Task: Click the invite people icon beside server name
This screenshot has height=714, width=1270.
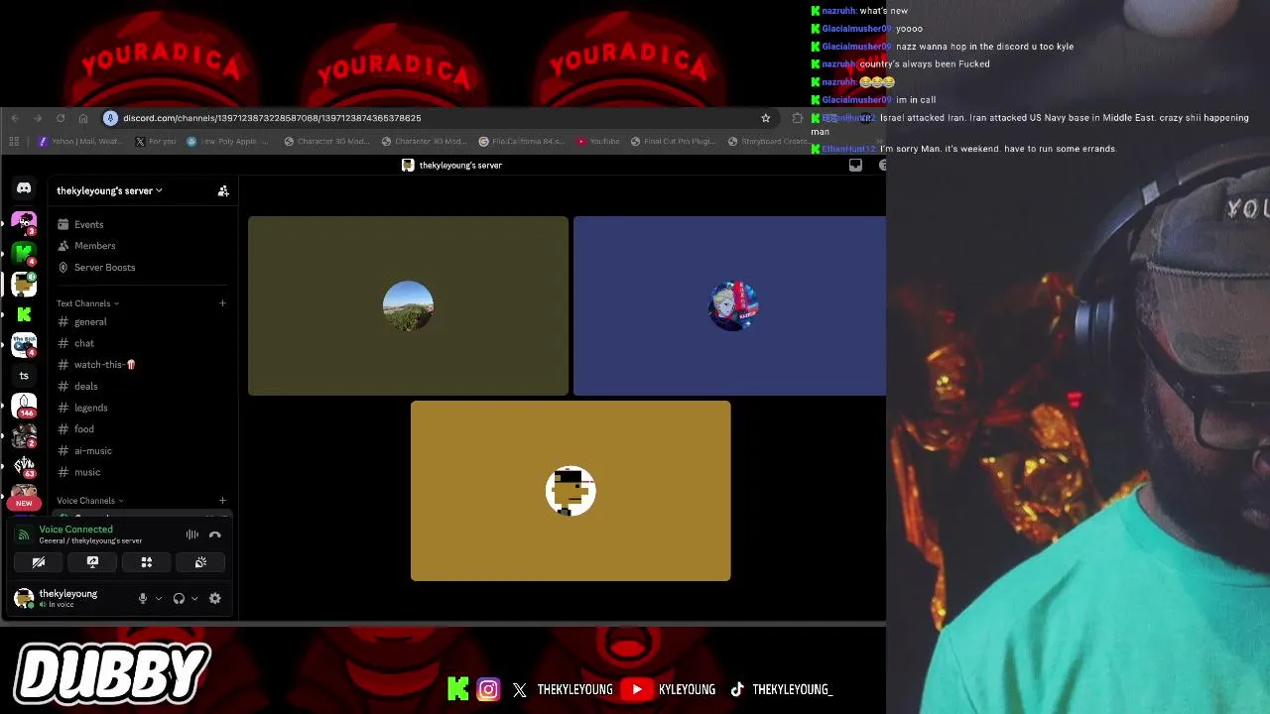Action: click(223, 190)
